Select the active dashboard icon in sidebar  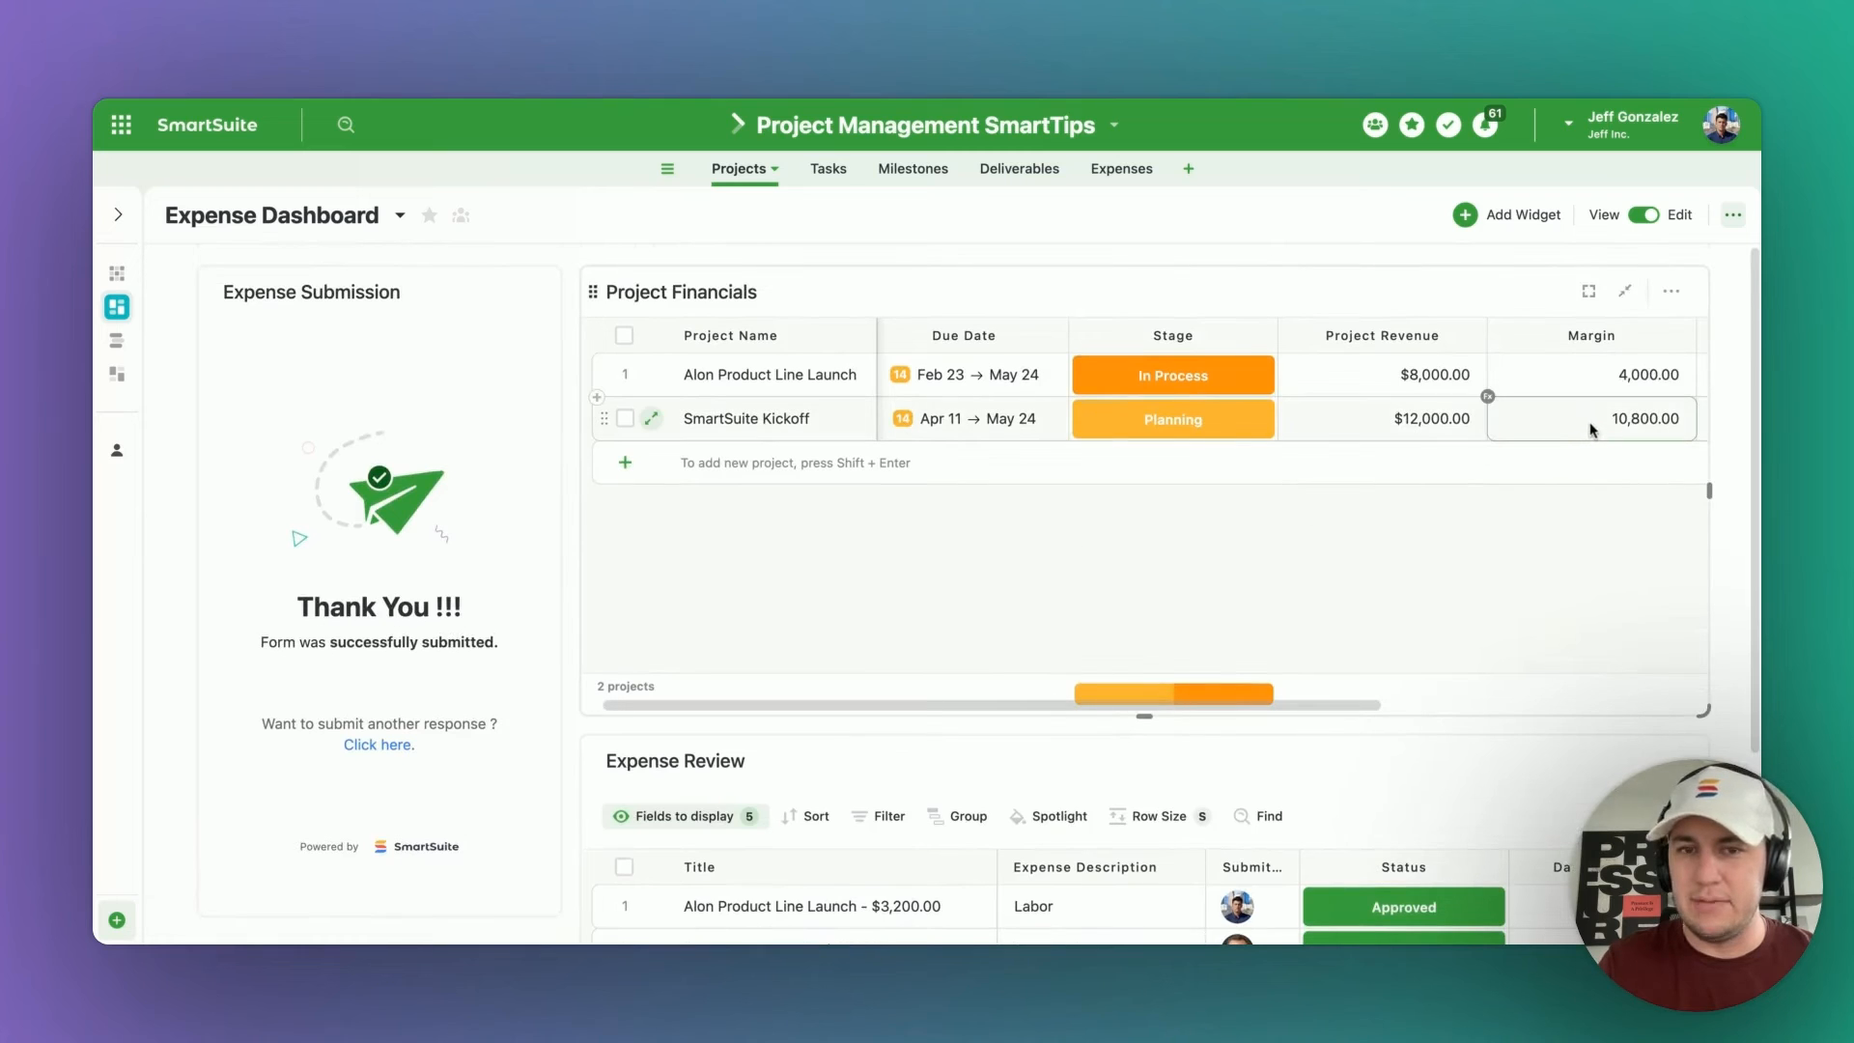click(117, 307)
